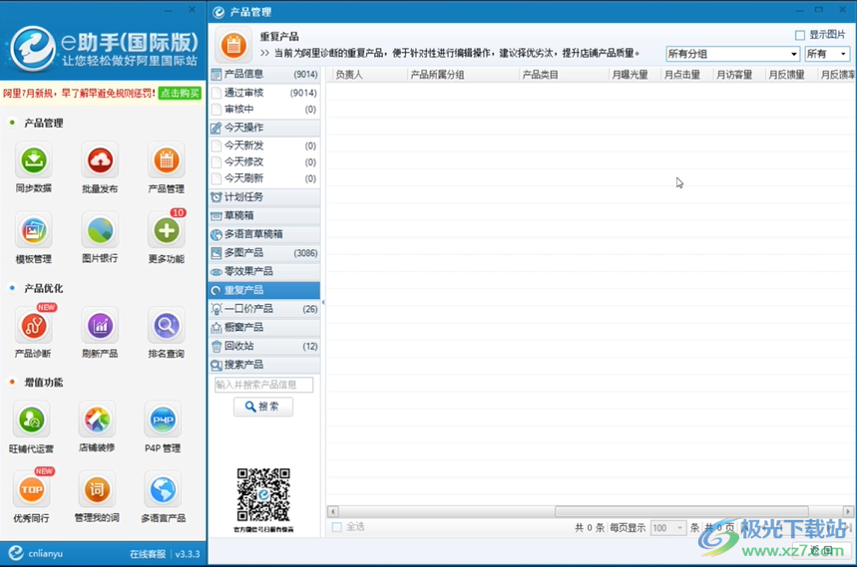Open 多图产品 (3086) section

pyautogui.click(x=264, y=253)
